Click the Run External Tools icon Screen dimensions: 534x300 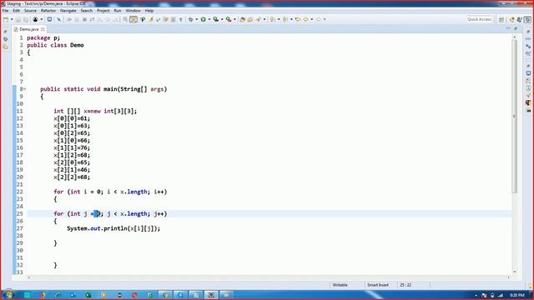tap(229, 19)
